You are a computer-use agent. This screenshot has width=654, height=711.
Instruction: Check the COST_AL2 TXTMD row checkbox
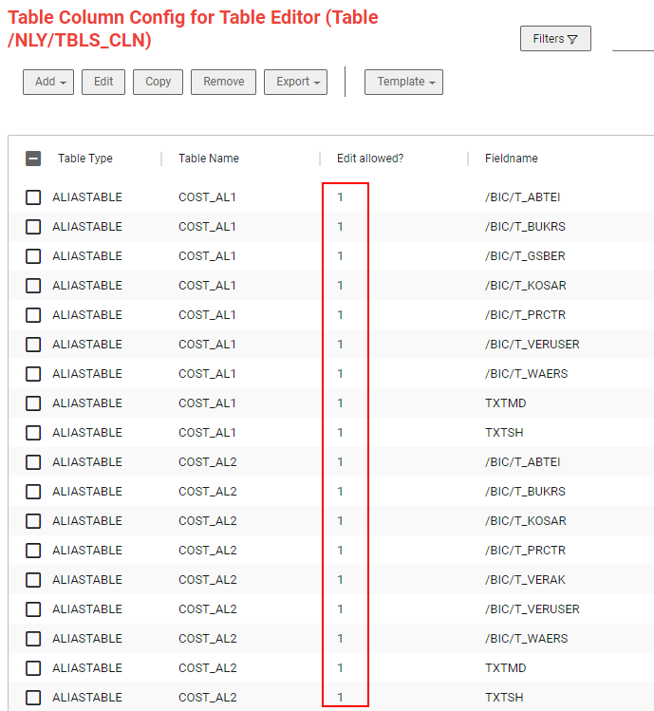[x=33, y=668]
